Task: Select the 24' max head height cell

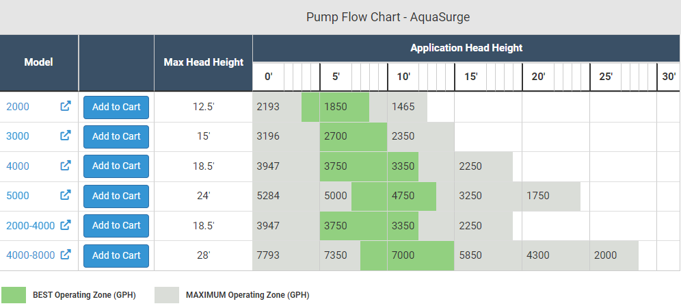Action: pos(203,196)
